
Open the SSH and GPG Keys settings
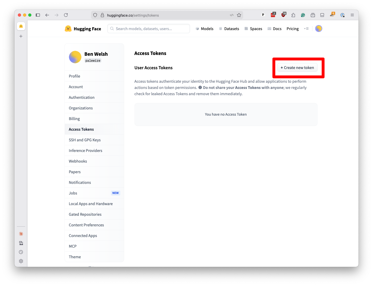click(x=85, y=140)
